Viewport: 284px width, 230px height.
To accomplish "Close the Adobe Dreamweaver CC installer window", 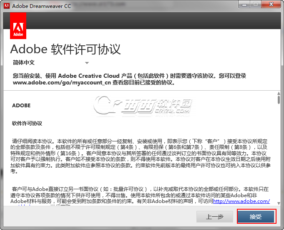I will [x=271, y=5].
